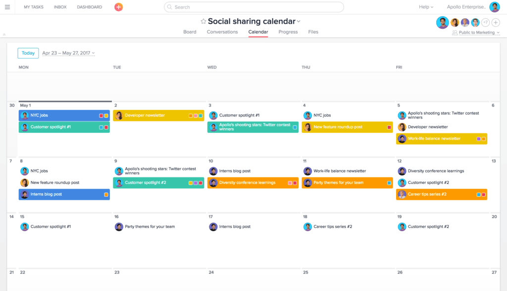Click orange tag on blue Interns blog post

[x=106, y=195]
